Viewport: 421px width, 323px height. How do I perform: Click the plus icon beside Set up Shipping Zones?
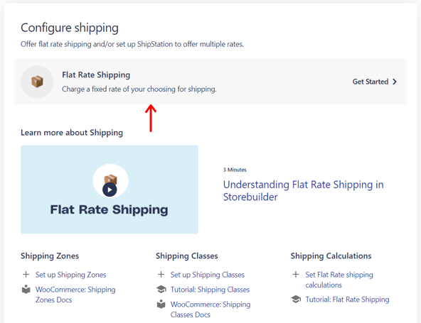tap(26, 275)
